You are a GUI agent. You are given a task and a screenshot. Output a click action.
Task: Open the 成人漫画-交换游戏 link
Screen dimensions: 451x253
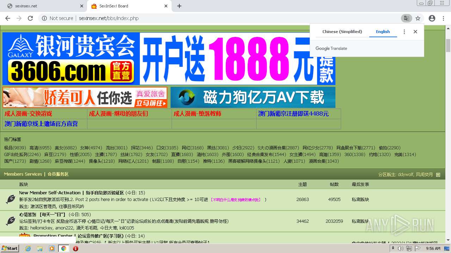pos(28,114)
